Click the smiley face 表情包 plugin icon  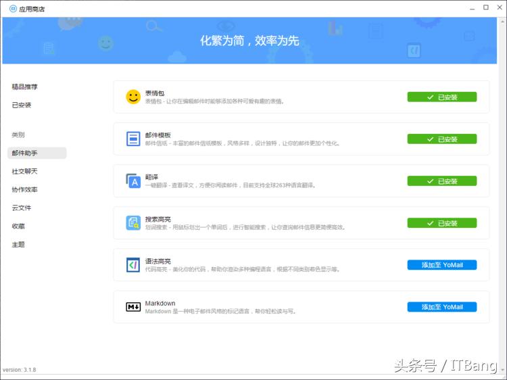(133, 97)
